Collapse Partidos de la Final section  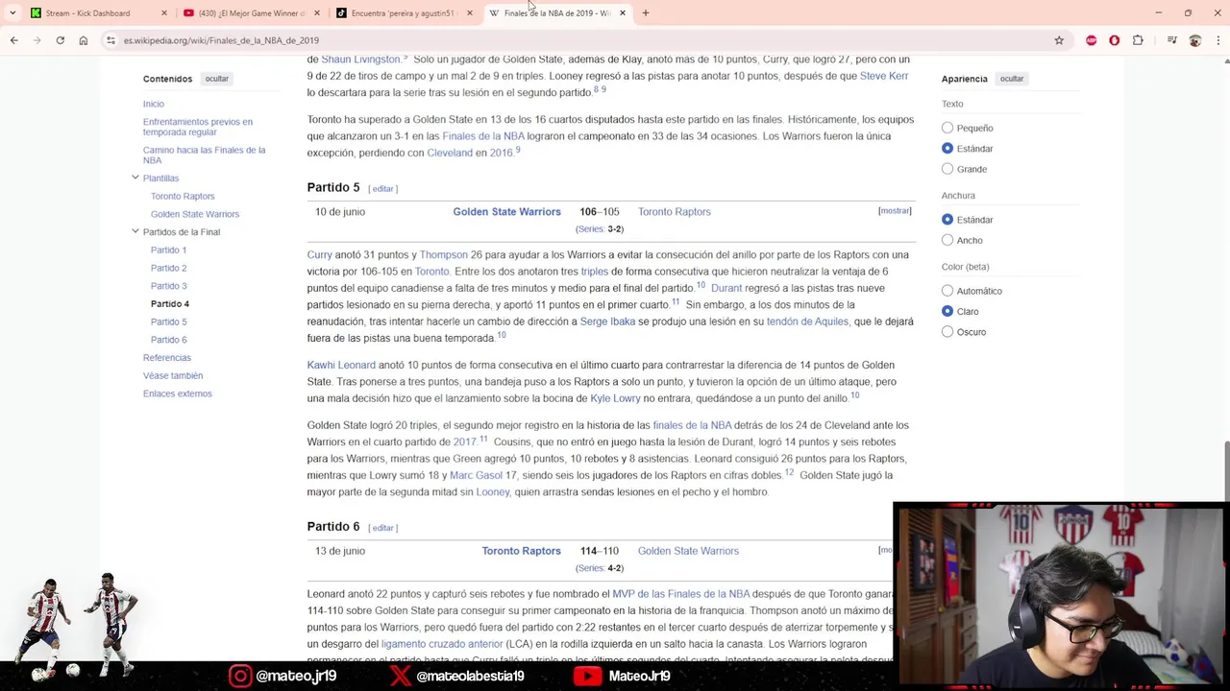point(135,231)
